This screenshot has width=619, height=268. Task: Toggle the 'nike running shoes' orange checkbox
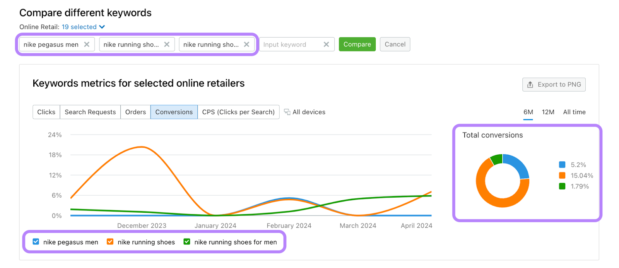tap(110, 242)
